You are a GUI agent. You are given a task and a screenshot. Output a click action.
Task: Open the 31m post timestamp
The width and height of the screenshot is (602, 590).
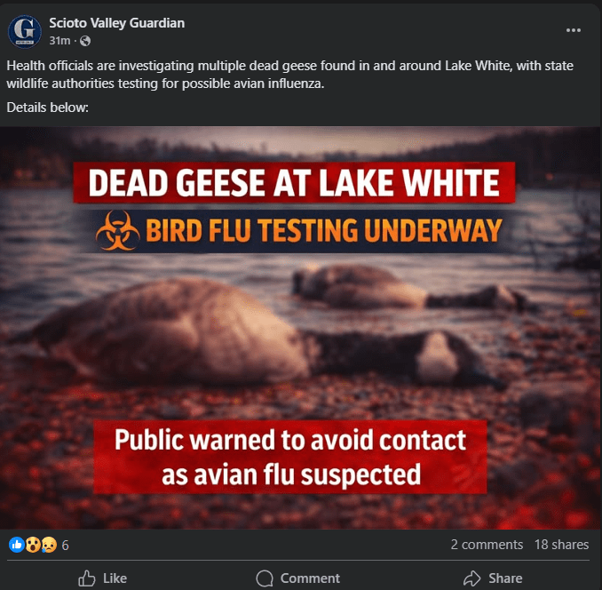click(59, 41)
